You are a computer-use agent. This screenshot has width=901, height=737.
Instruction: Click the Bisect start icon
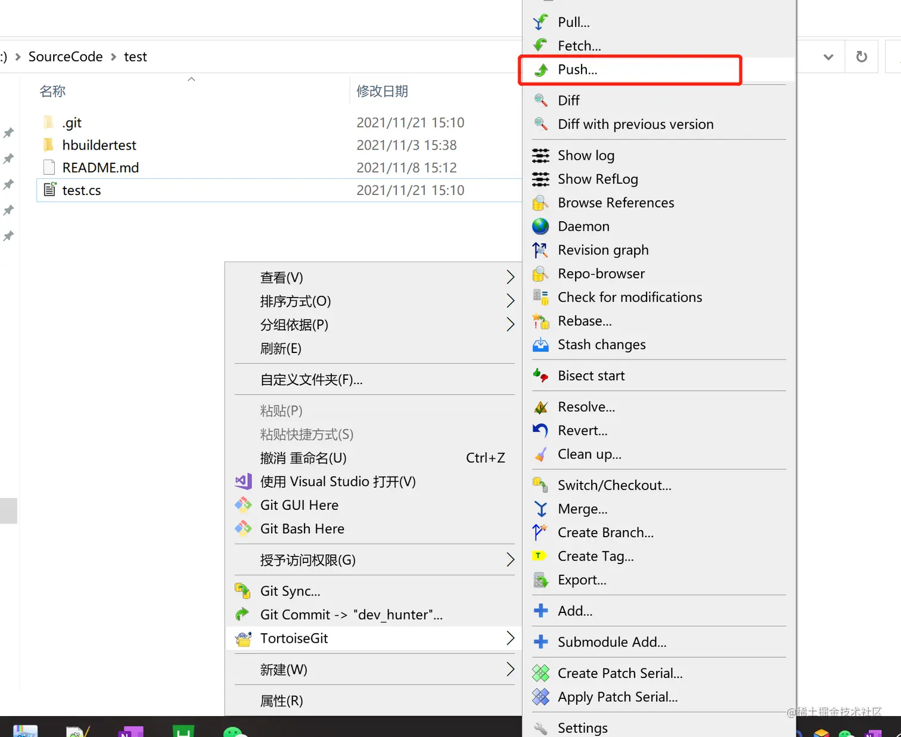(x=540, y=376)
